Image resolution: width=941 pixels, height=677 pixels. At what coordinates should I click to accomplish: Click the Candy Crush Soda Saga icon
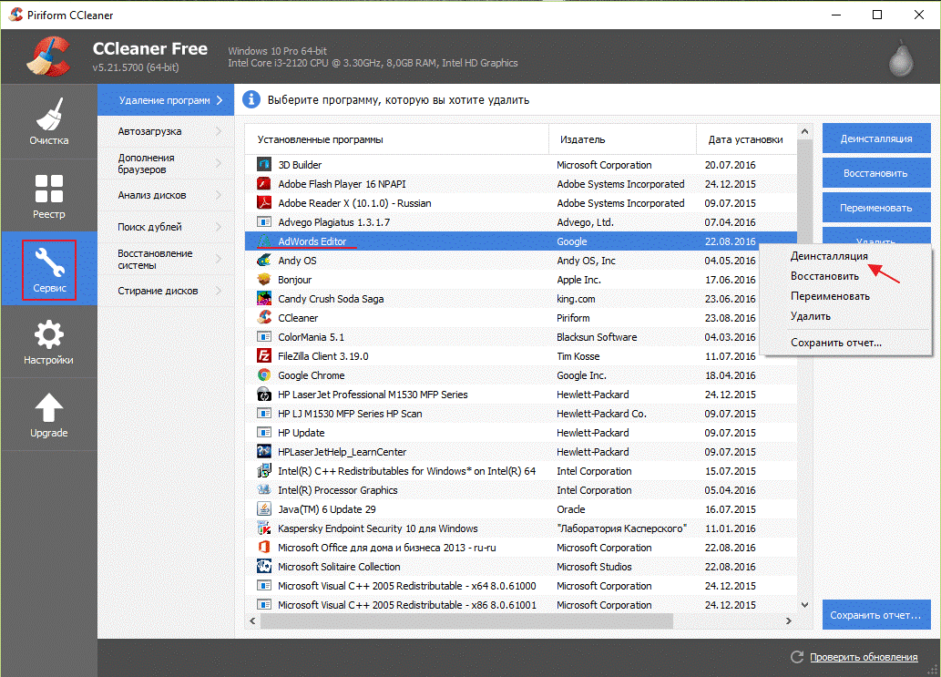[264, 299]
